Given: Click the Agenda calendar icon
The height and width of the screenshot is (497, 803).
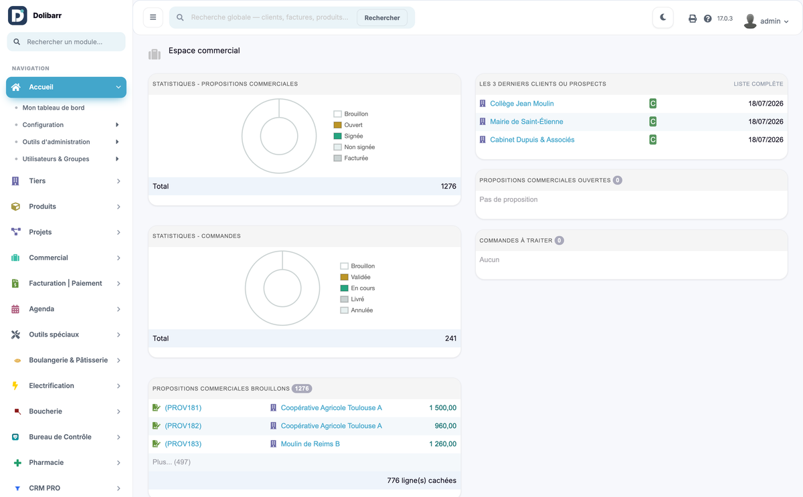Looking at the screenshot, I should (15, 309).
